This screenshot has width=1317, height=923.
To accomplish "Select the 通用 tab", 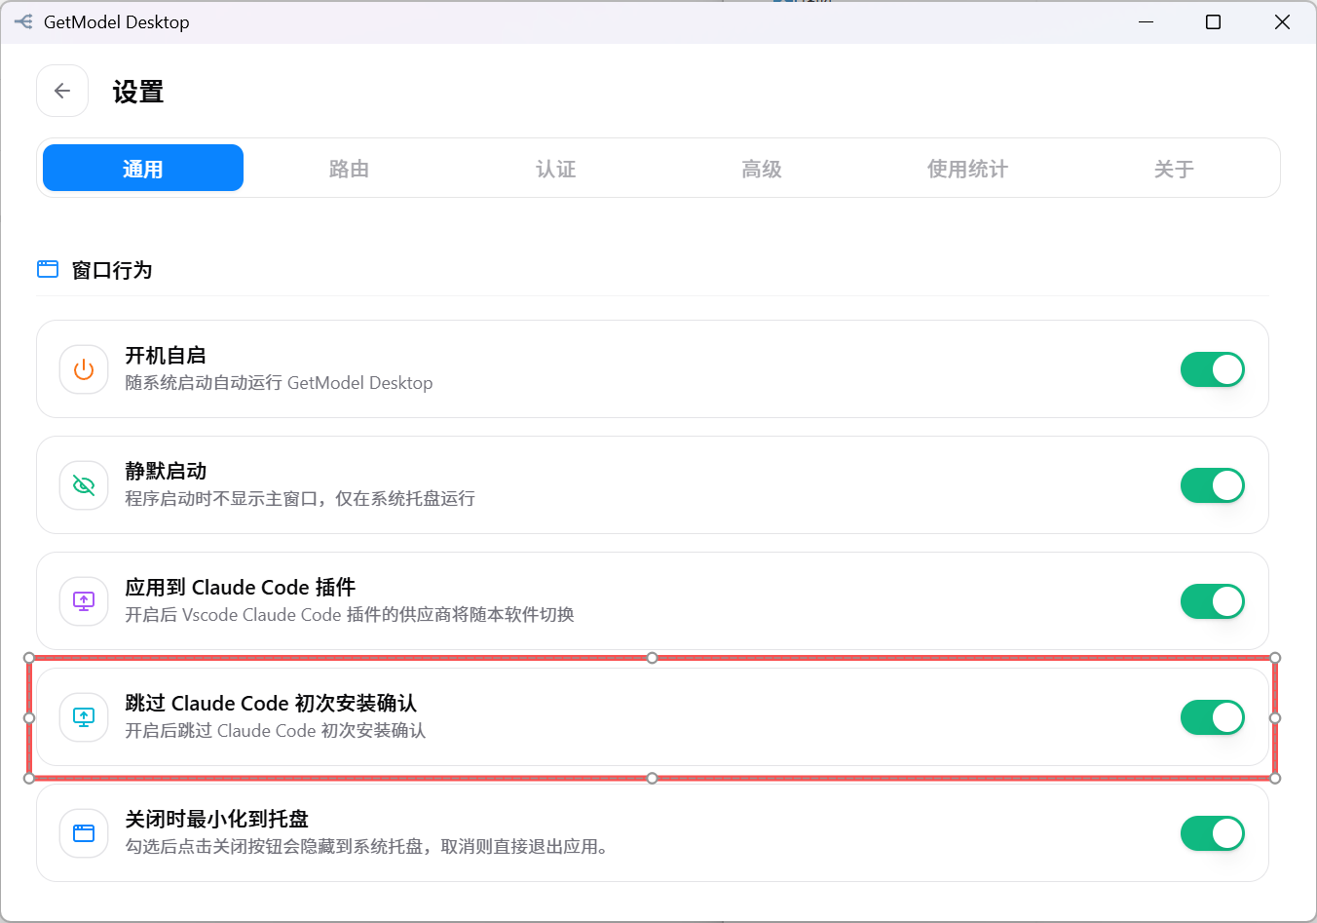I will coord(143,169).
